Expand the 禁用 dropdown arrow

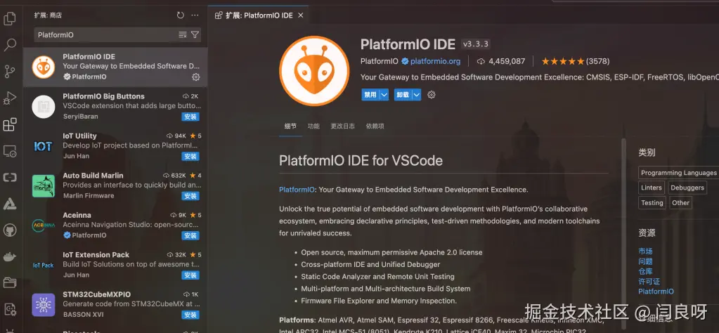click(384, 95)
